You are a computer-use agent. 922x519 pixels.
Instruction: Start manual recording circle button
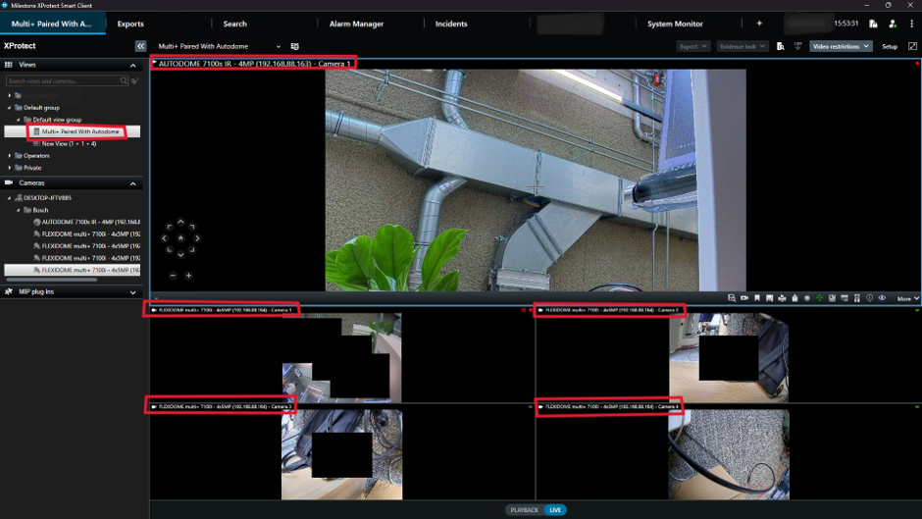coord(807,298)
